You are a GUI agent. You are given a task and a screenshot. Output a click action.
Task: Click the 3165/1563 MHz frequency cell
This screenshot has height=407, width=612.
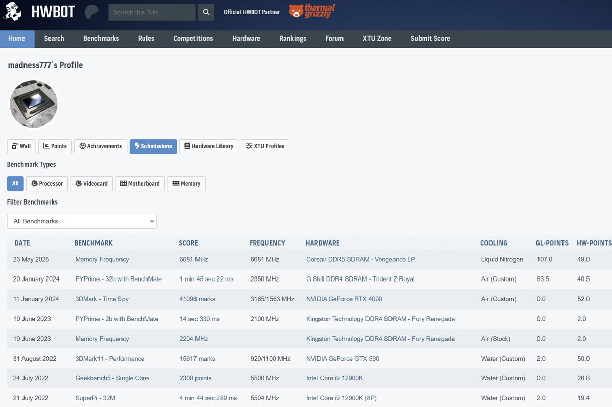point(273,299)
